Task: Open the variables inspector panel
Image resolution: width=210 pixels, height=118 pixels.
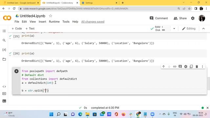Action: (x=4, y=49)
